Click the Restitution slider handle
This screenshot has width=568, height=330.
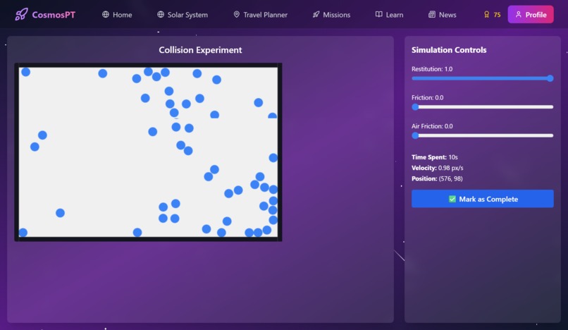550,78
